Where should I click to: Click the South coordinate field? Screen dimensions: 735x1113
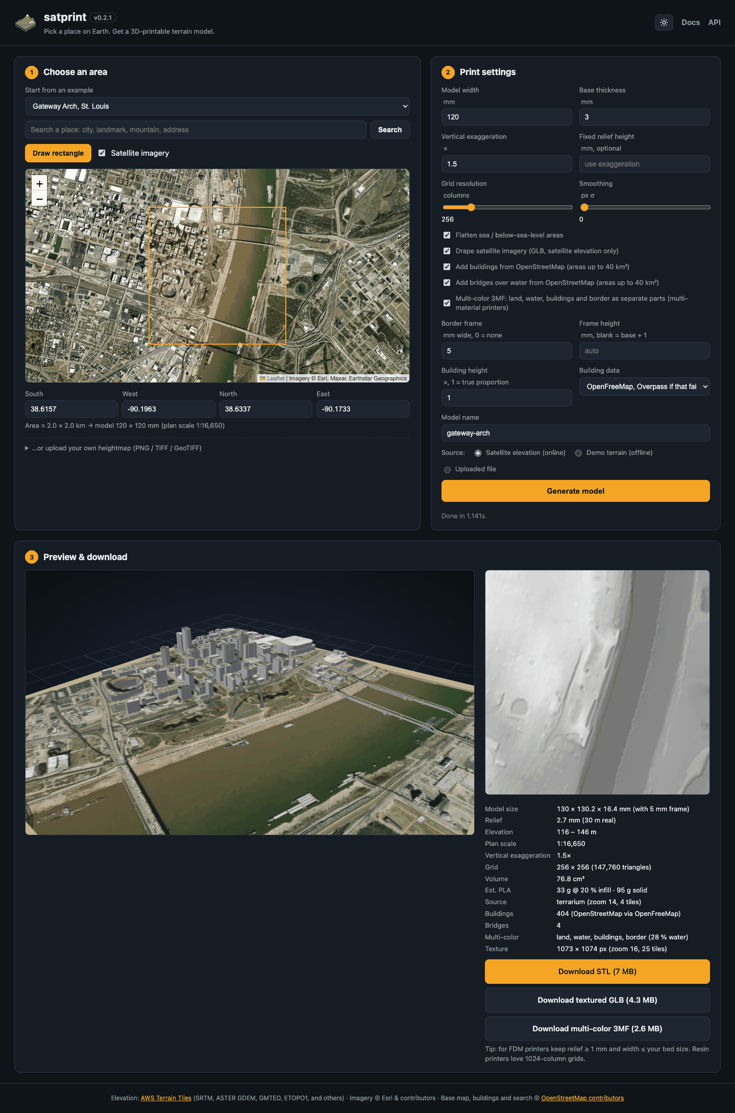click(71, 409)
